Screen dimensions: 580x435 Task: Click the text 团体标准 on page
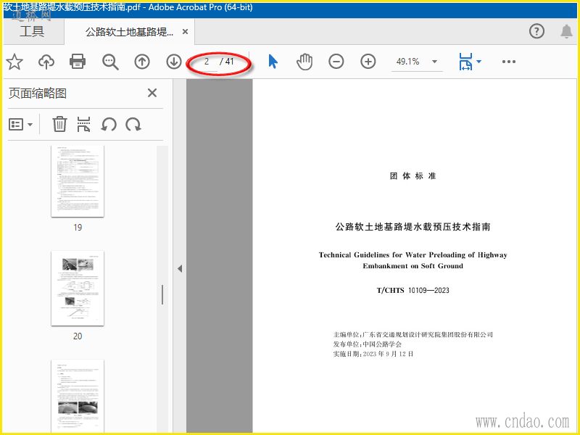point(413,176)
